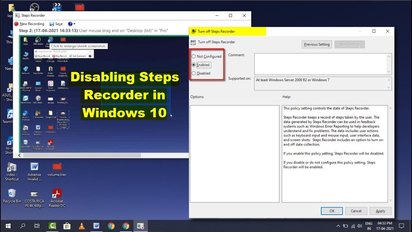Open second Chrome taskbar icon
The height and width of the screenshot is (232, 412).
click(126, 226)
